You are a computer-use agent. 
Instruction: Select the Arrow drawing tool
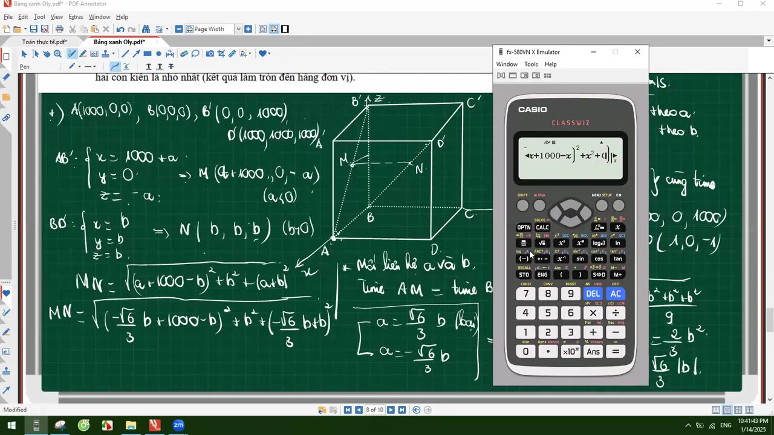(136, 53)
